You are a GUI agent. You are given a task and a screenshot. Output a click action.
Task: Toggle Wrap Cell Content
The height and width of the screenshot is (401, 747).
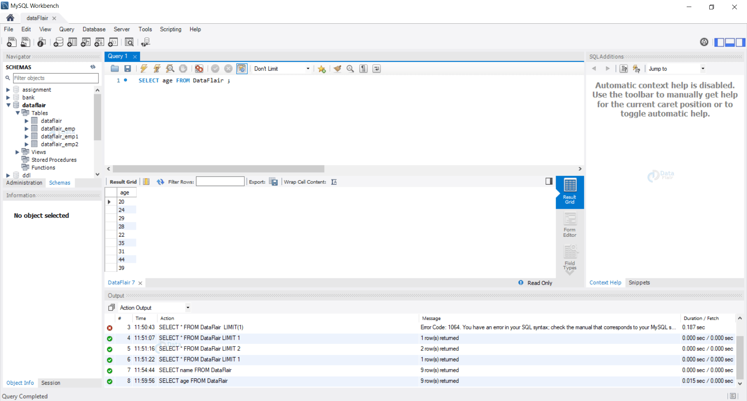(334, 182)
